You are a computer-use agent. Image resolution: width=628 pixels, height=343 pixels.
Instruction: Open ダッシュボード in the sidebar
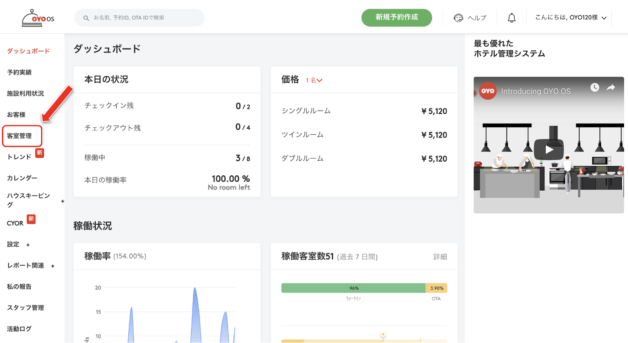(x=28, y=51)
